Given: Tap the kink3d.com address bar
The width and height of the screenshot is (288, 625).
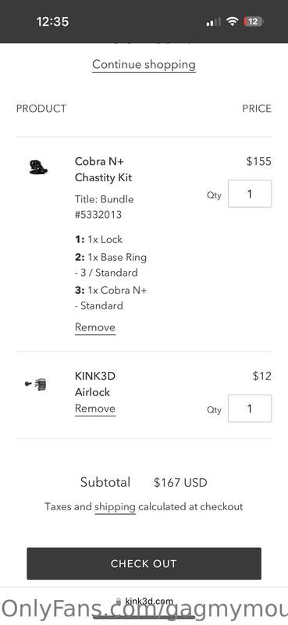Looking at the screenshot, I should click(144, 602).
